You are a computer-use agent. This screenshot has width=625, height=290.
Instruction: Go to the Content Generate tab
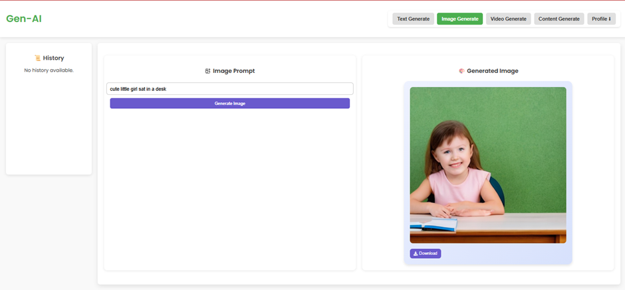click(x=559, y=19)
